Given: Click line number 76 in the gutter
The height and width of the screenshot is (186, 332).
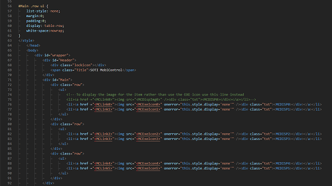Looking at the screenshot, I should point(9,104).
